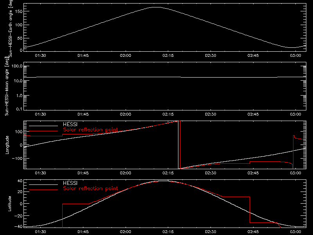Click the 20 tick on Latitude axis
Screen dimensions: 313x235
(x=20, y=192)
